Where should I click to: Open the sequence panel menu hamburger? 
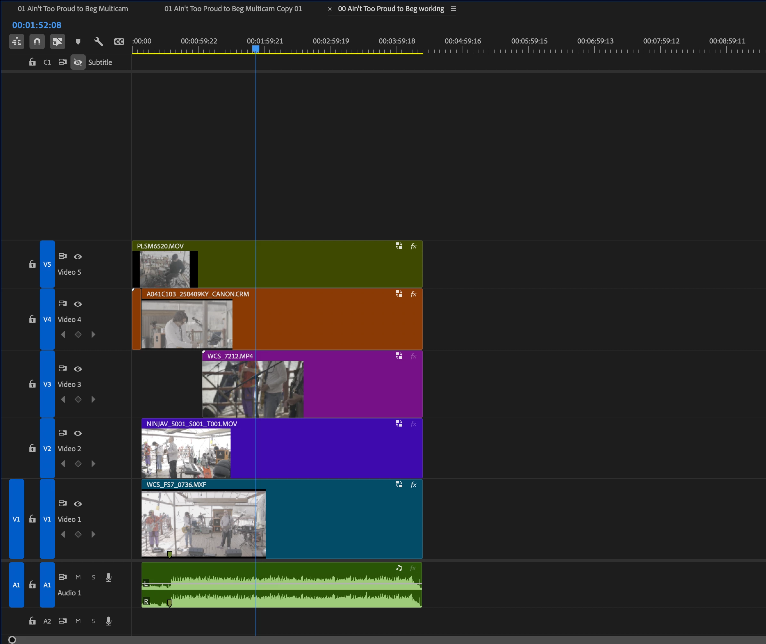[453, 9]
